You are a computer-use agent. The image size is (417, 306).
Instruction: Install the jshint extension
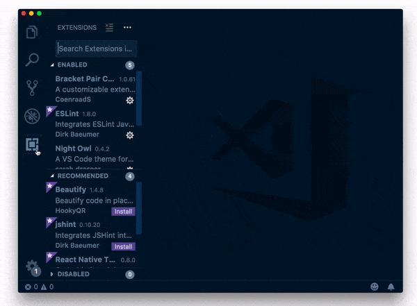(123, 246)
